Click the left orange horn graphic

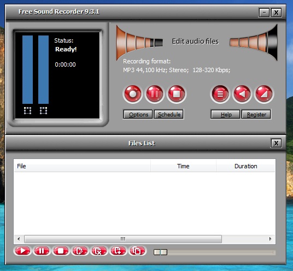coord(139,43)
